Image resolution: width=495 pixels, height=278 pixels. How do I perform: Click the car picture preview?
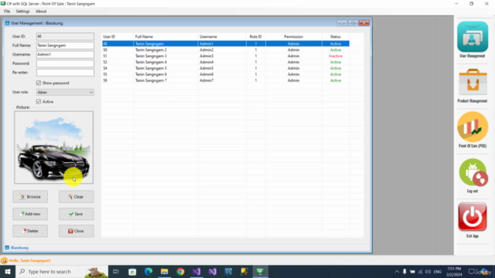tap(53, 147)
